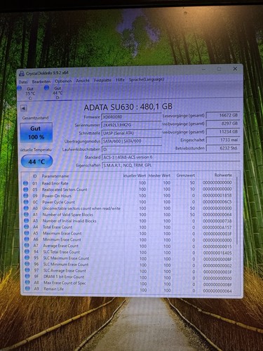Viewport: 263px width, 351px height.
Task: Click the ID column header
Action: tap(34, 176)
